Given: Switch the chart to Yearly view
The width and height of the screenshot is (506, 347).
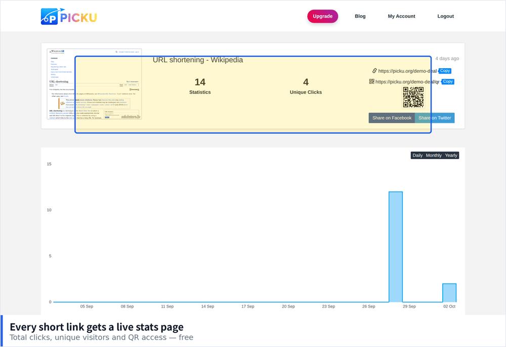Looking at the screenshot, I should click(451, 155).
